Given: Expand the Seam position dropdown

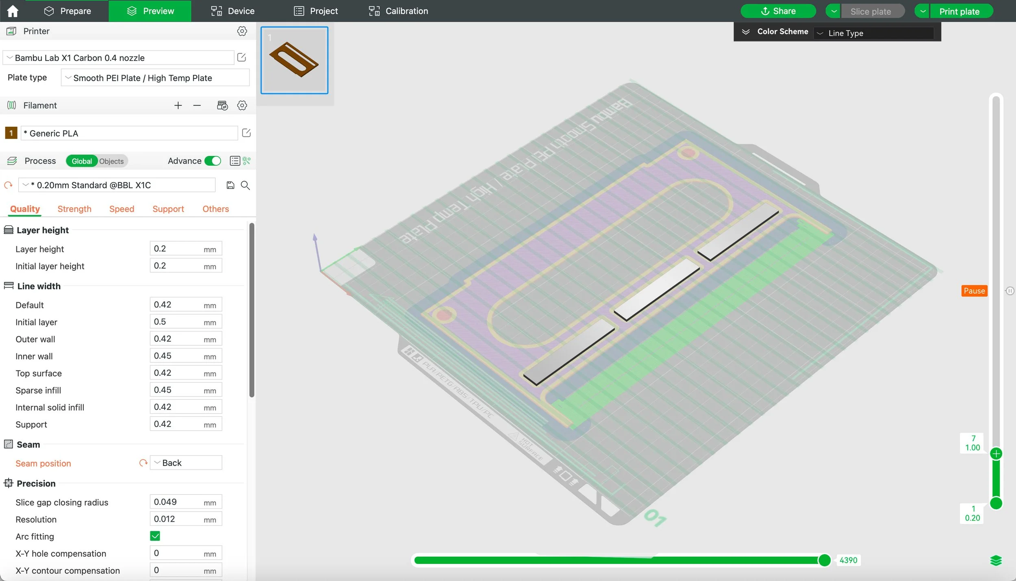Looking at the screenshot, I should click(x=186, y=463).
